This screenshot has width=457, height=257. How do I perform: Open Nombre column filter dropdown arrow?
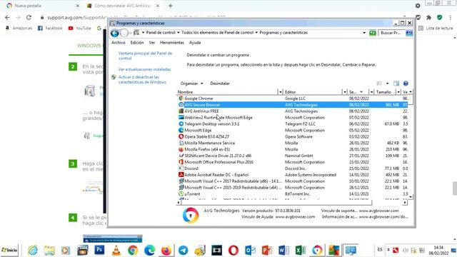click(x=280, y=92)
